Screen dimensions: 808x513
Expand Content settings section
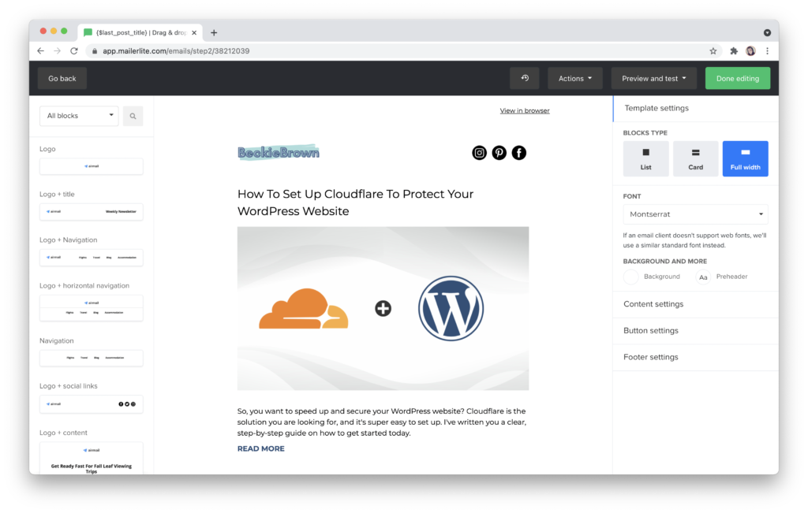tap(696, 304)
